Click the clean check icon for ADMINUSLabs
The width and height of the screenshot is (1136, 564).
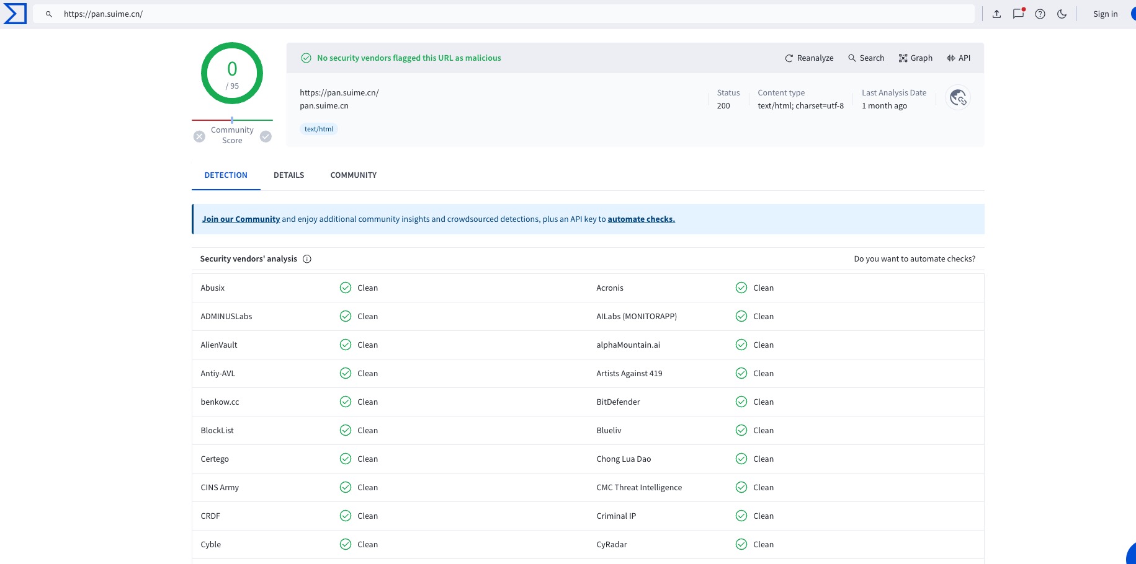pyautogui.click(x=346, y=316)
